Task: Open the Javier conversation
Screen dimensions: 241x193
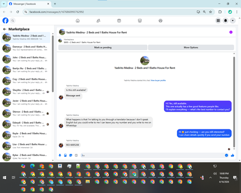Action: tap(26, 102)
